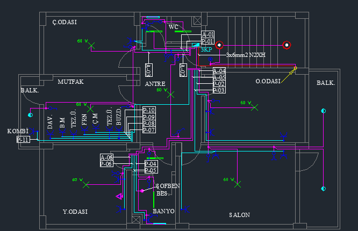The height and width of the screenshot is (231, 358).
Task: Click the 60 W lamp symbol in Ç.ODASI
Action: 92,46
